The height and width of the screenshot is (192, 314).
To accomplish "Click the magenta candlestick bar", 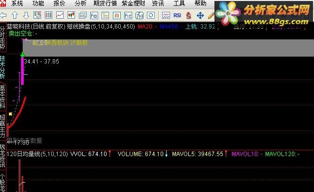I will click(23, 71).
